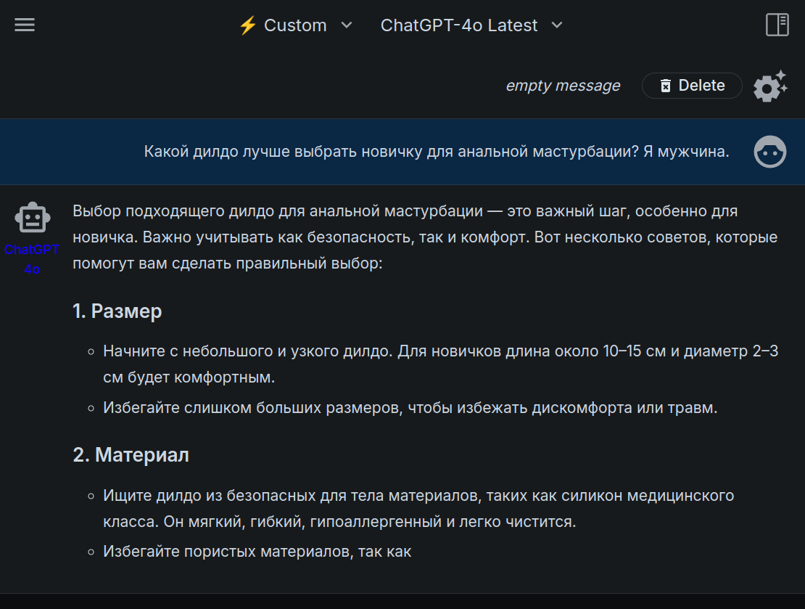Toggle the side panel icon at top right
The height and width of the screenshot is (609, 805).
pyautogui.click(x=777, y=25)
